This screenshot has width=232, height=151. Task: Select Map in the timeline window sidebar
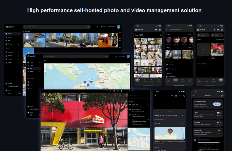point(13,41)
